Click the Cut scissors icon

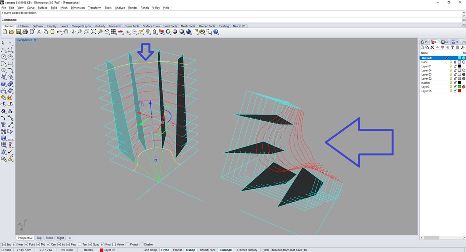tap(39, 32)
